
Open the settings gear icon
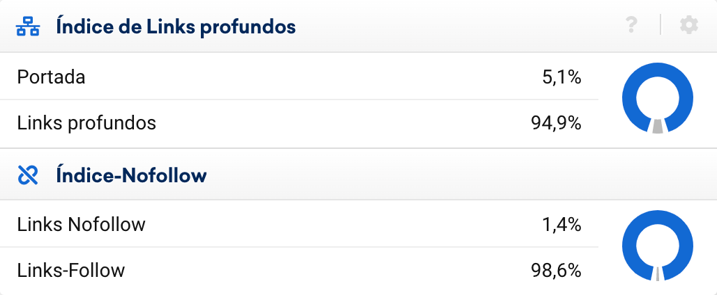point(688,26)
